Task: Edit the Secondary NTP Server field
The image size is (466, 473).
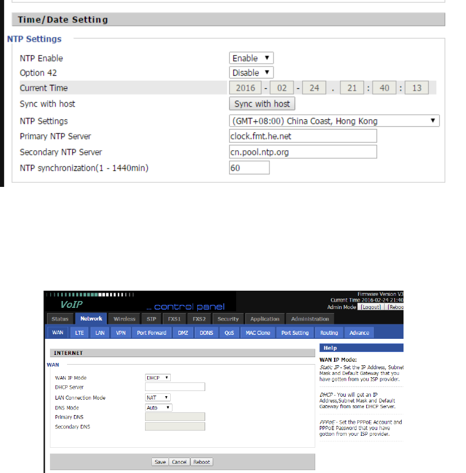Action: coord(303,152)
